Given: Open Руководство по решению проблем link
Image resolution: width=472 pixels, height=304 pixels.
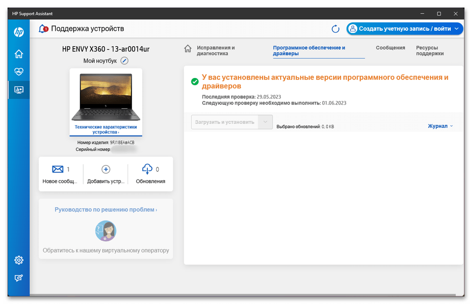Looking at the screenshot, I should (106, 209).
